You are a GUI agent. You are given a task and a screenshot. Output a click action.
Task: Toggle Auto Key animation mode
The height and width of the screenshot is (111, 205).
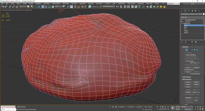click(x=178, y=107)
